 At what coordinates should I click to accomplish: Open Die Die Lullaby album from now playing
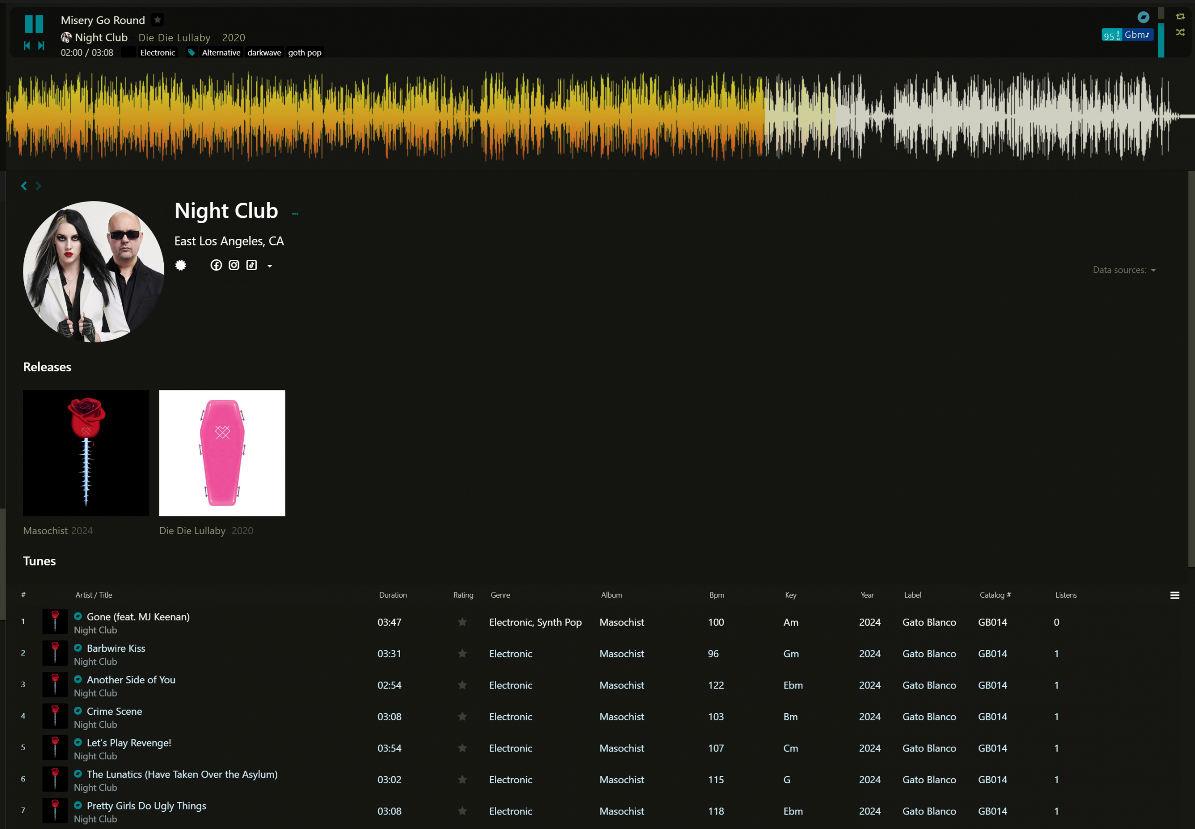[x=174, y=37]
